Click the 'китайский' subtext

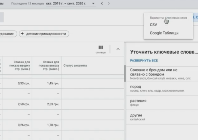tap(138, 119)
